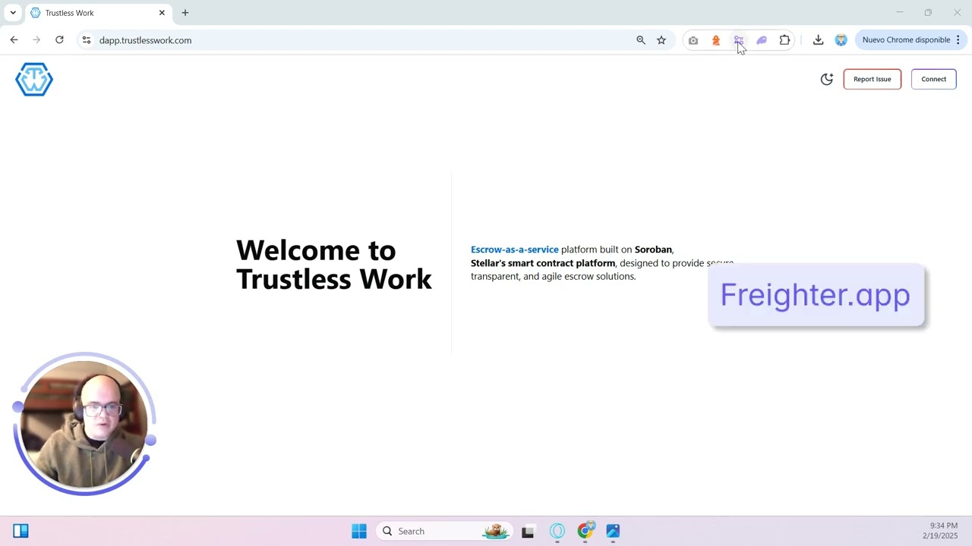Click the Welcome to Trustless Work heading
Screen dimensions: 972x546
pos(334,264)
